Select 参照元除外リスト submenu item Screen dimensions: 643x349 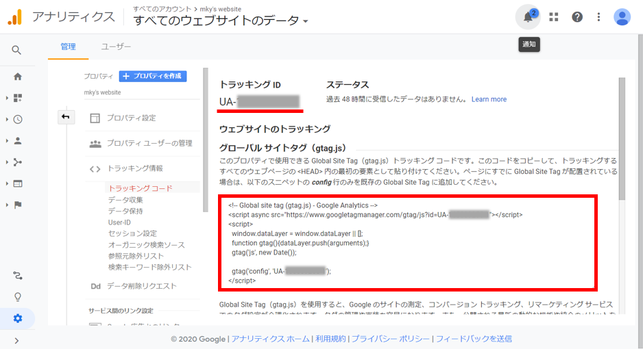click(x=136, y=256)
